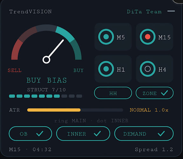This screenshot has height=159, width=183.
Task: Click the gauge needle pivot circle
Action: pos(46,60)
